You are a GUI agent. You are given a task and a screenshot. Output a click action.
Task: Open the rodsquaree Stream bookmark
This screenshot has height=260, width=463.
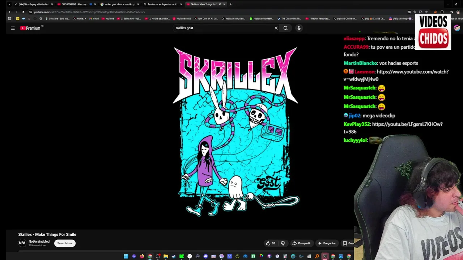click(x=262, y=18)
